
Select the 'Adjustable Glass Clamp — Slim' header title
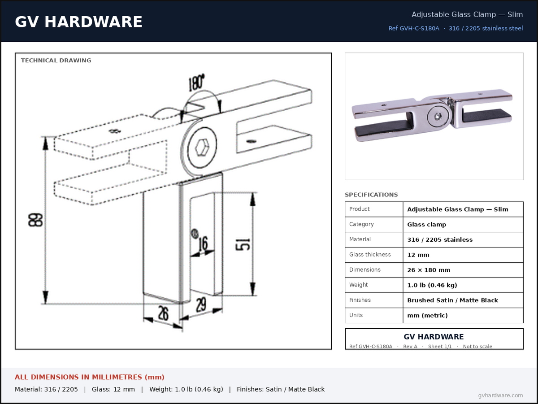point(467,14)
